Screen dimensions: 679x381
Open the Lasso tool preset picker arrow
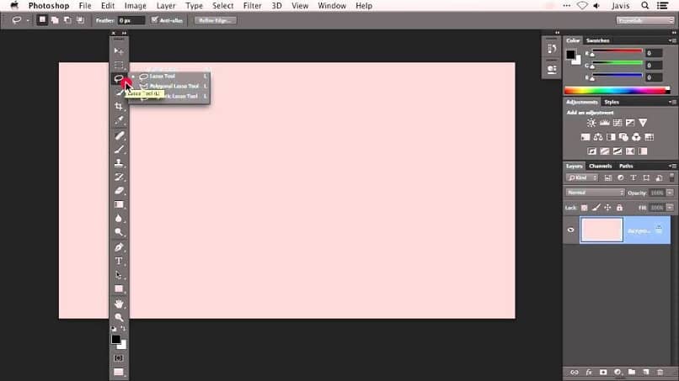28,20
